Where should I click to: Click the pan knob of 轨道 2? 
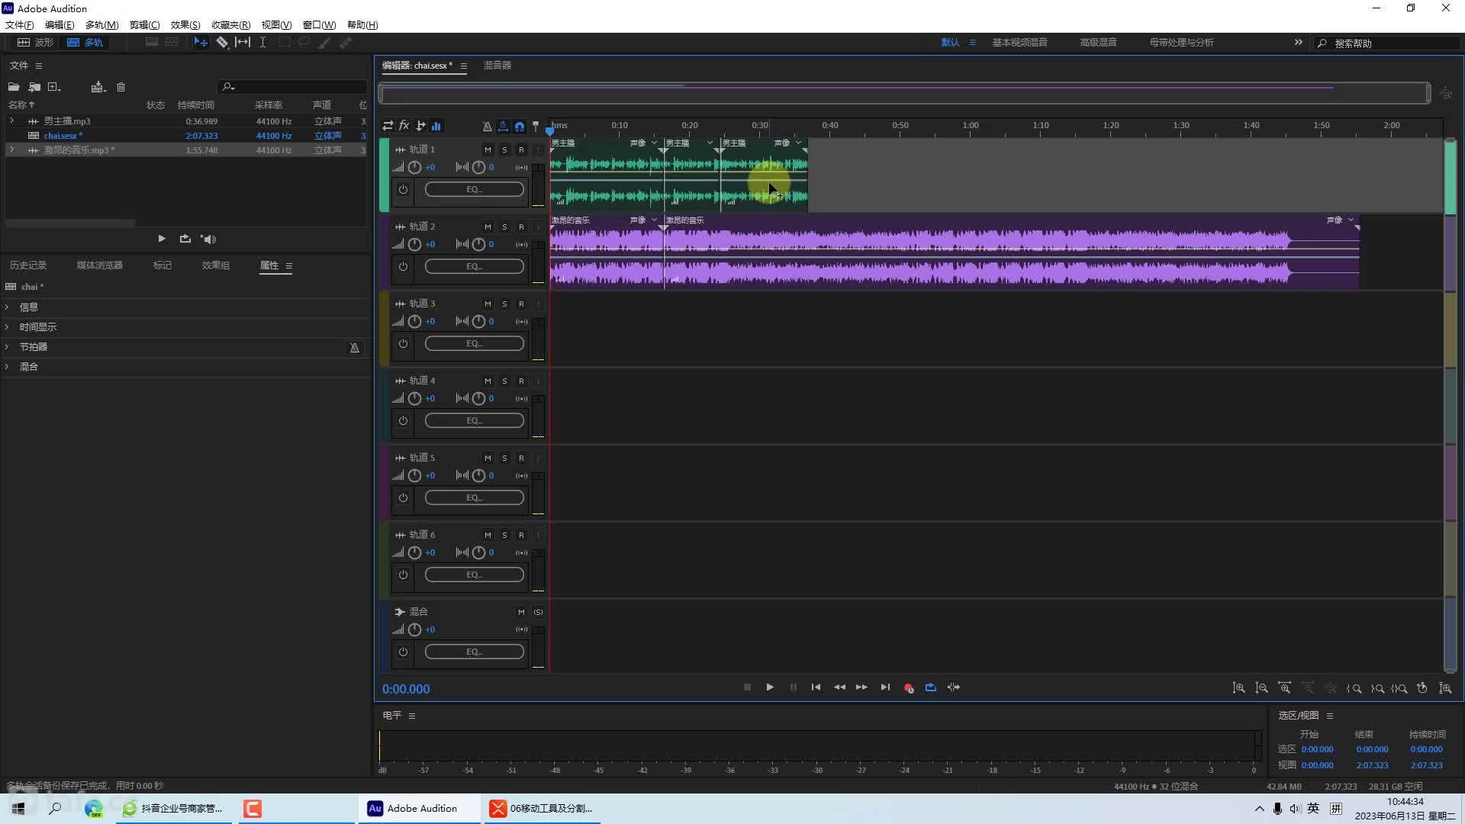[x=478, y=244]
